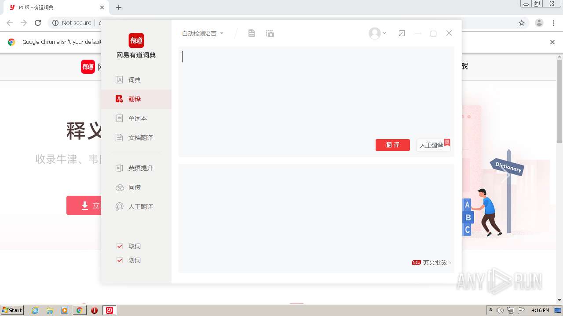Open Action Center flag icon

tap(521, 310)
